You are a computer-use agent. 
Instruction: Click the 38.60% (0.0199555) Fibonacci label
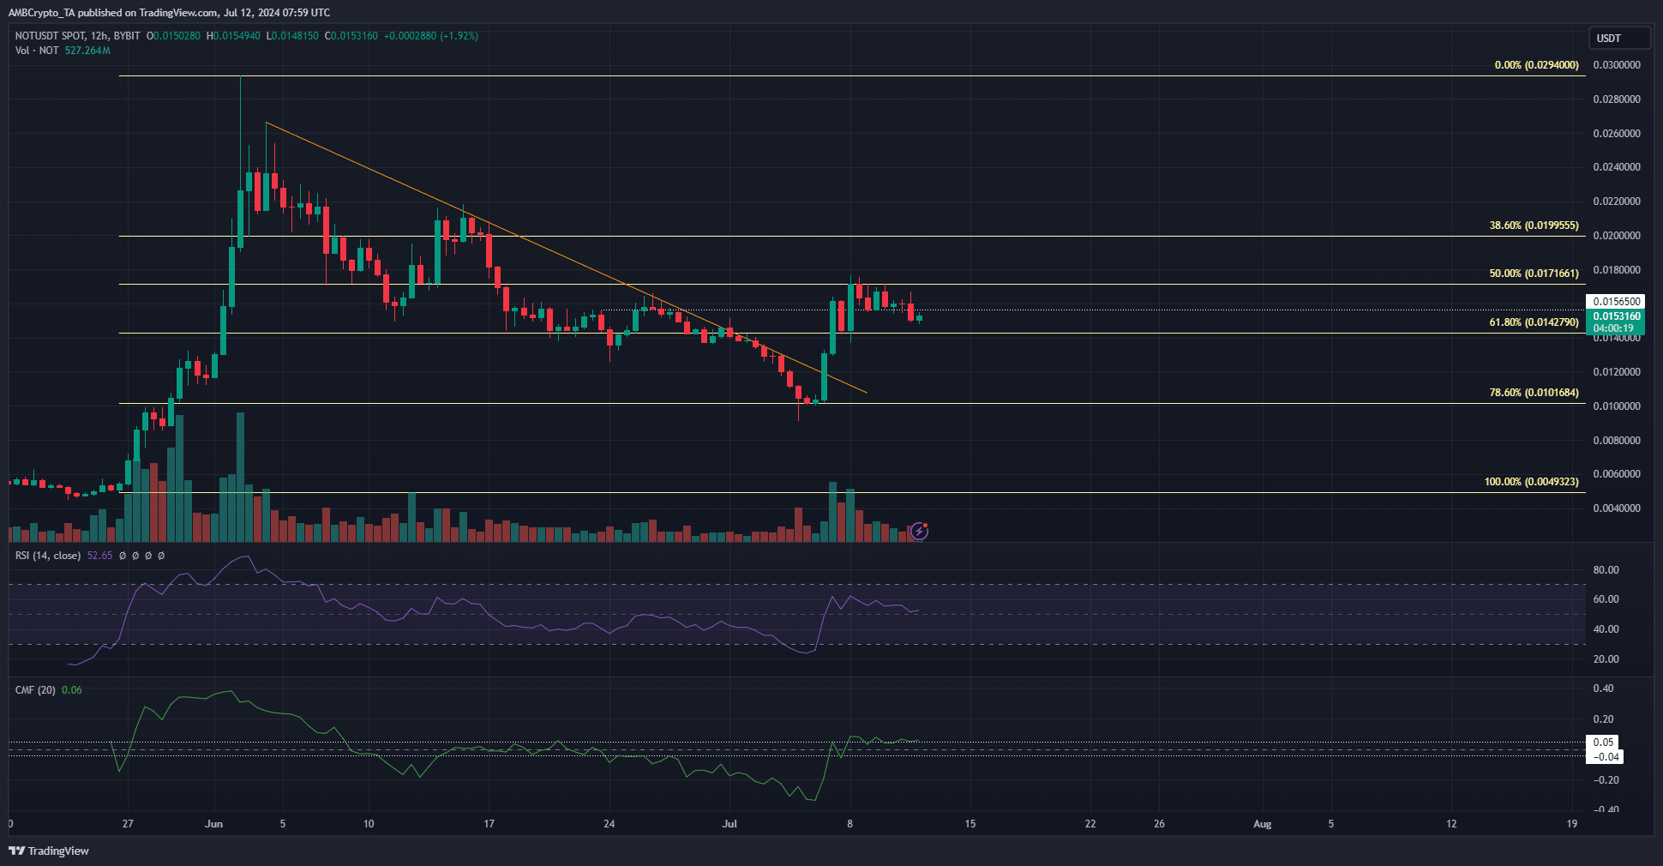click(x=1534, y=226)
